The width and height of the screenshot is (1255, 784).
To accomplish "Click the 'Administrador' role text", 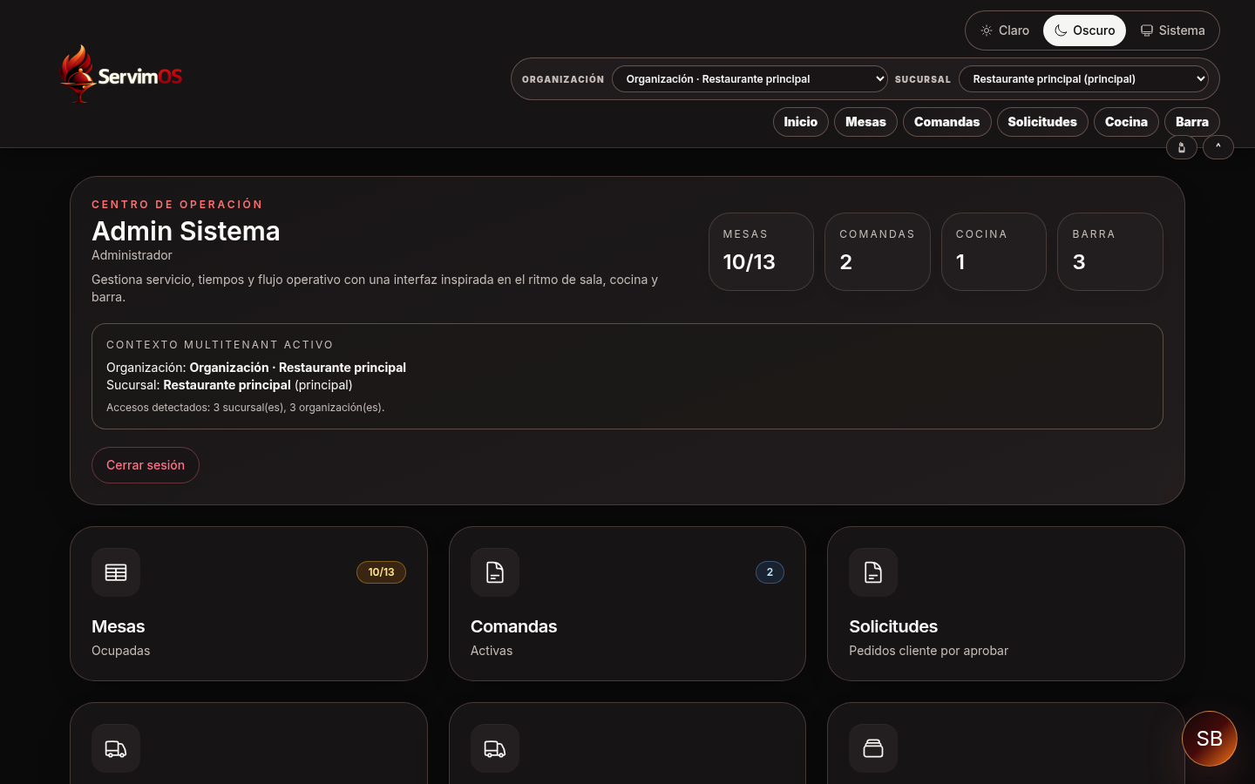I will pyautogui.click(x=132, y=255).
